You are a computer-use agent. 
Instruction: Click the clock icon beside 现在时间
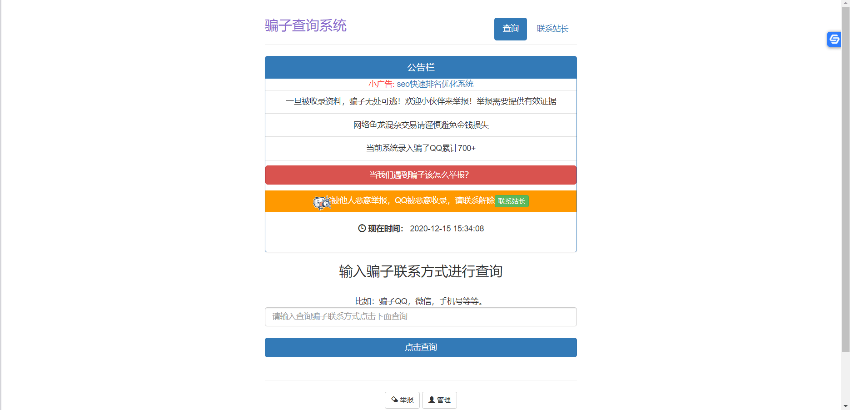point(362,229)
